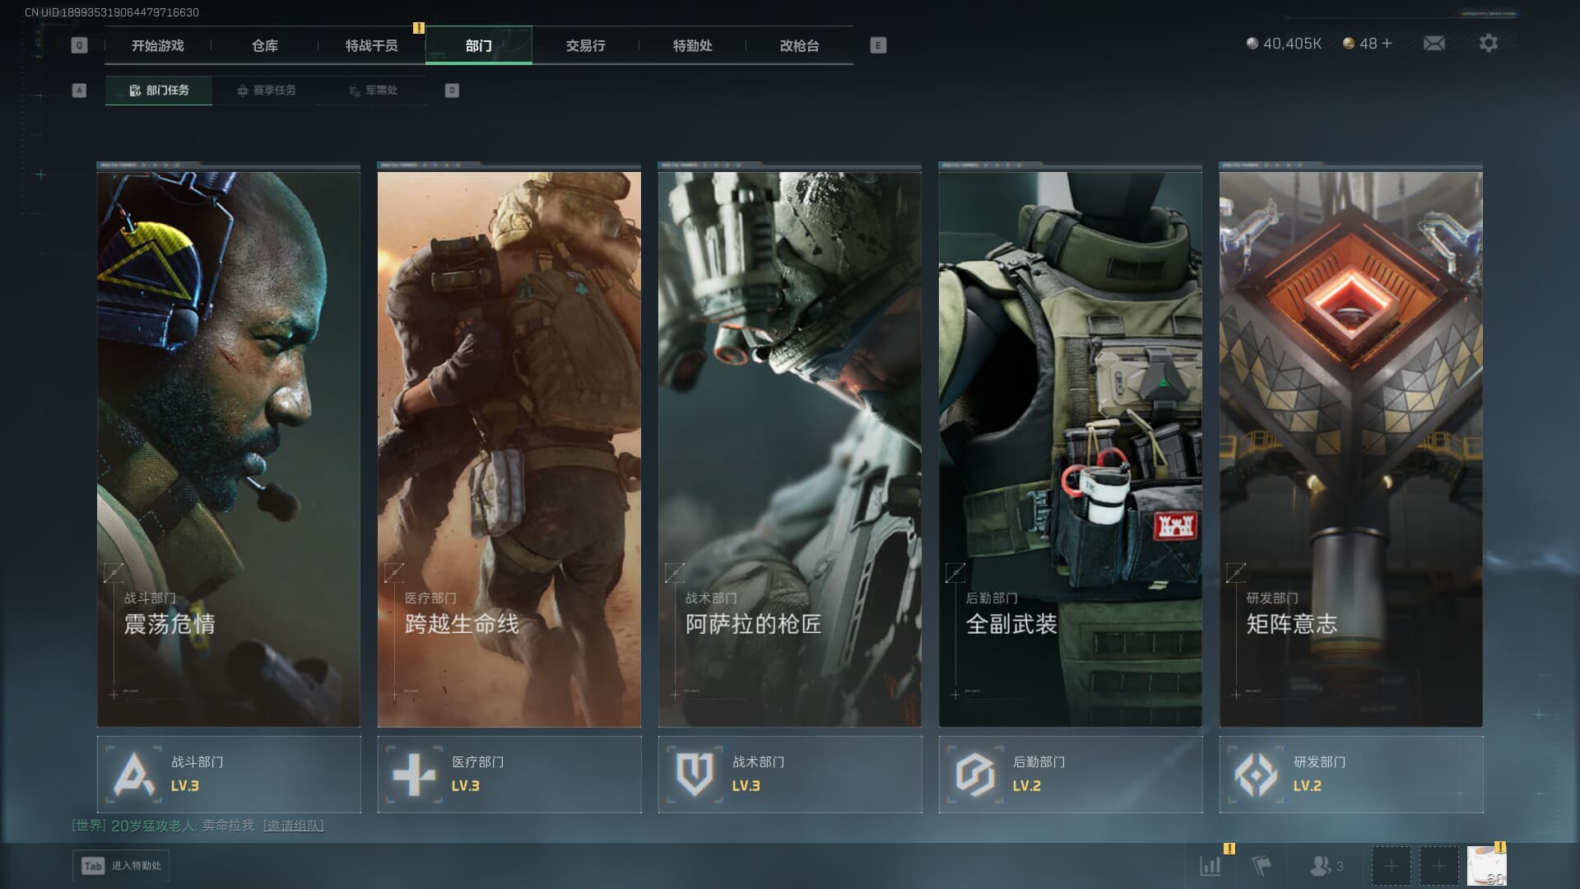Click the 邀请组队 link in chat

pyautogui.click(x=293, y=826)
